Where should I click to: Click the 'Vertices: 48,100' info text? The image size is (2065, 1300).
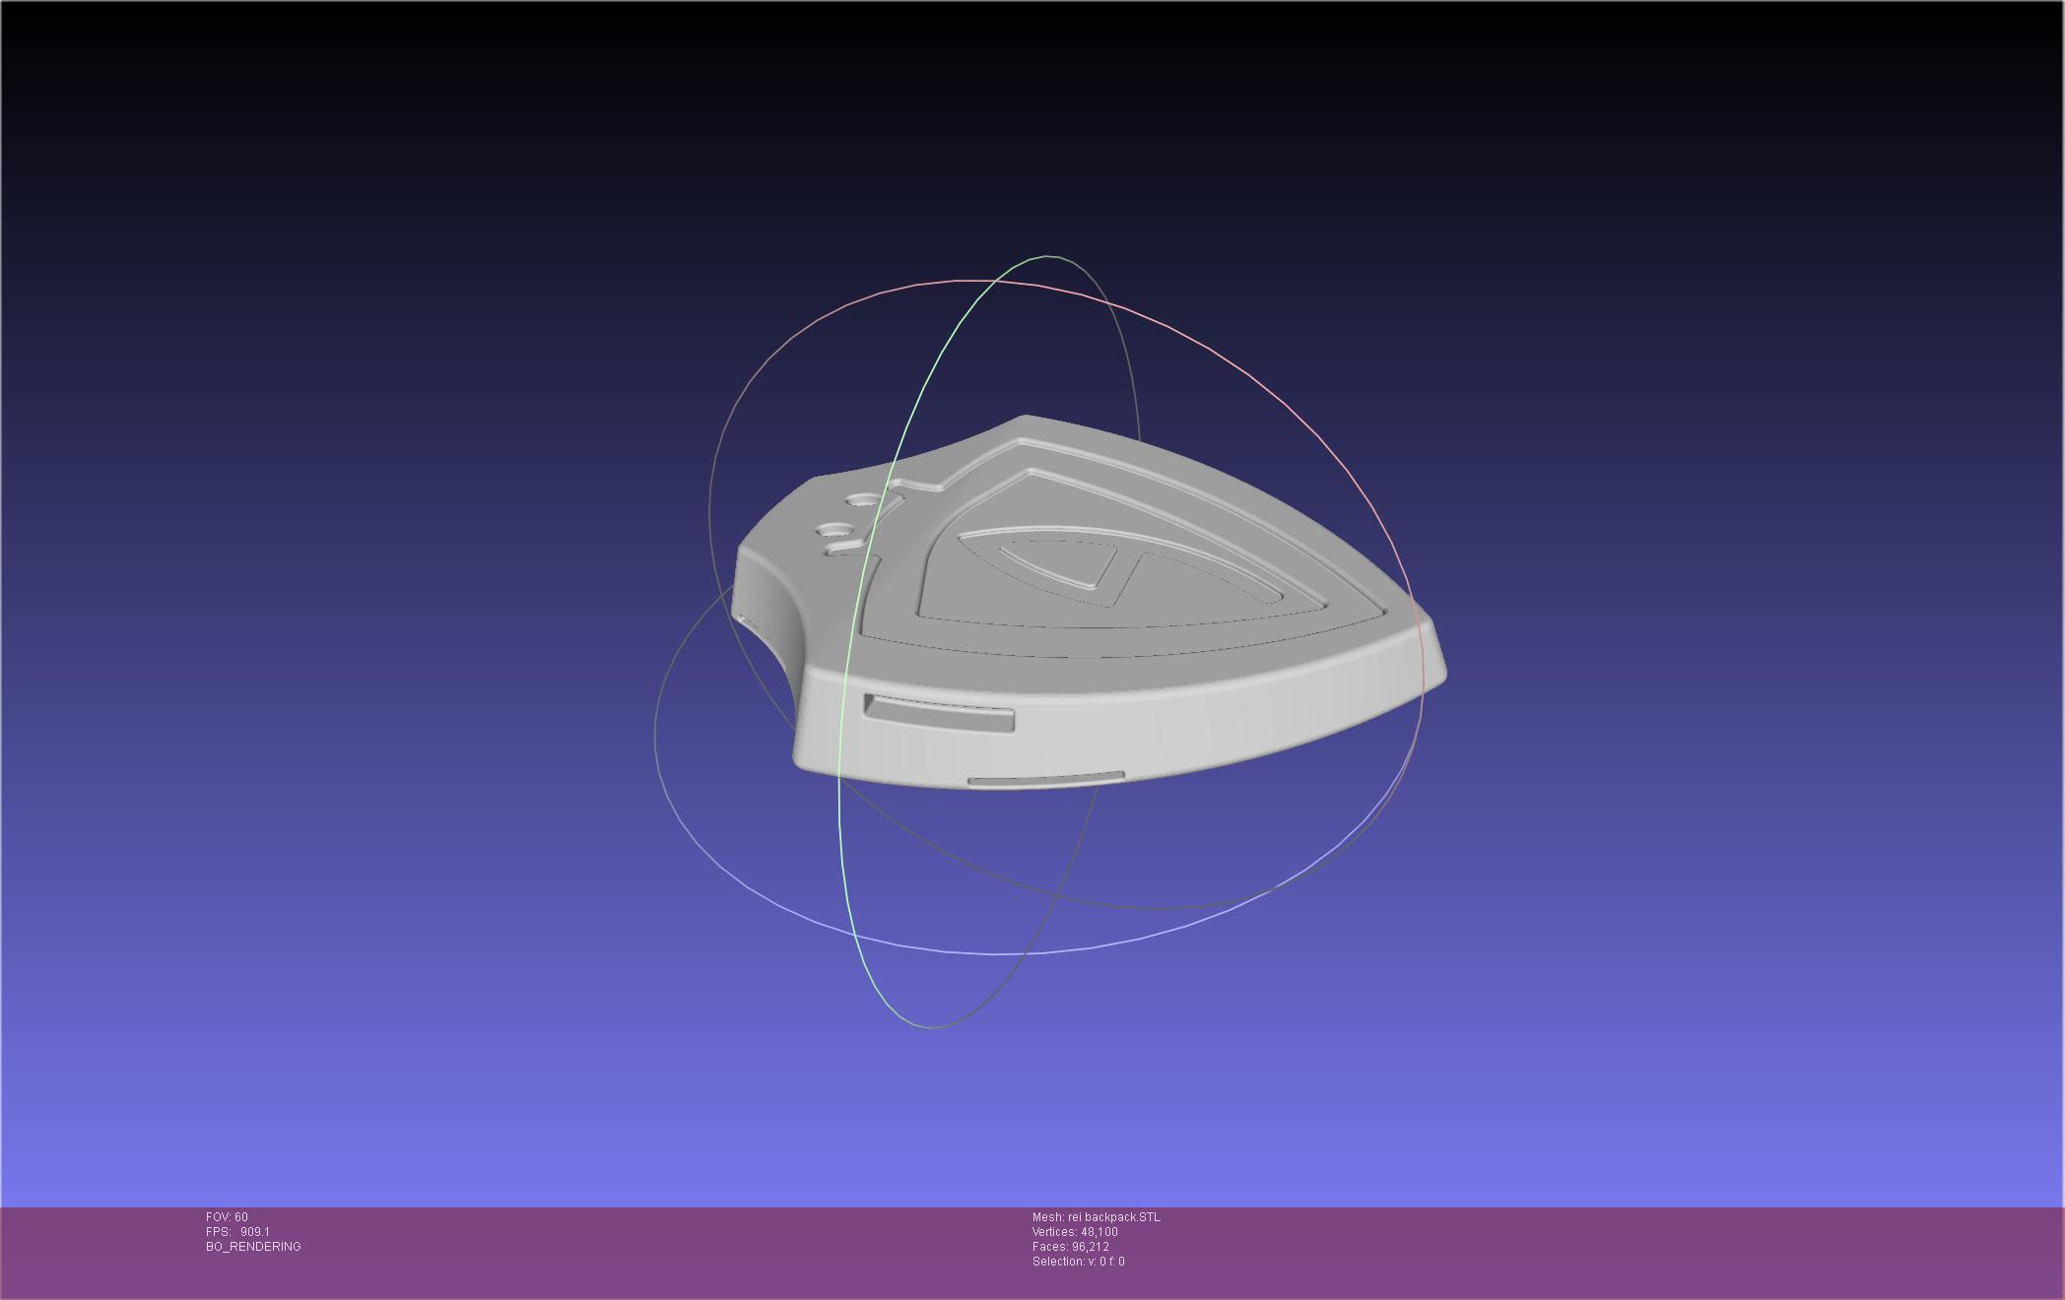coord(1075,1232)
